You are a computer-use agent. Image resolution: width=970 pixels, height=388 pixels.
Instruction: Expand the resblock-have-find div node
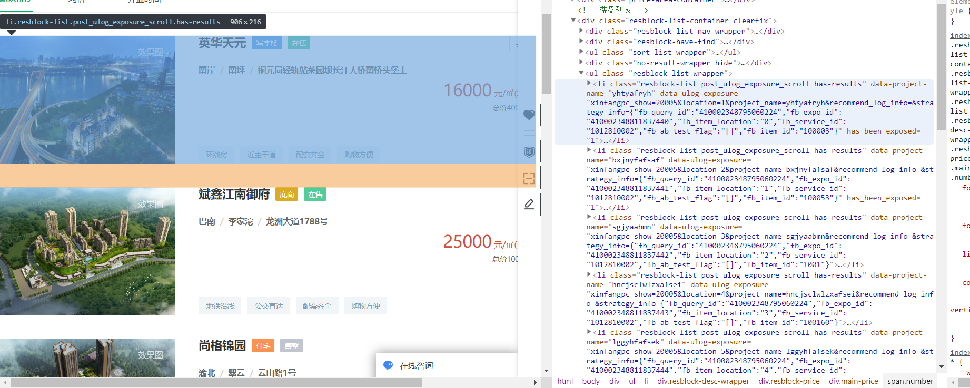click(x=581, y=42)
